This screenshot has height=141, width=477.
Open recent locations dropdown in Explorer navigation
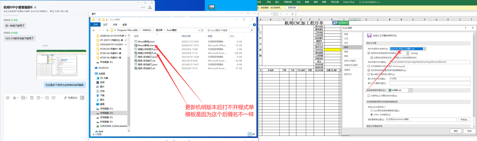pos(103,30)
